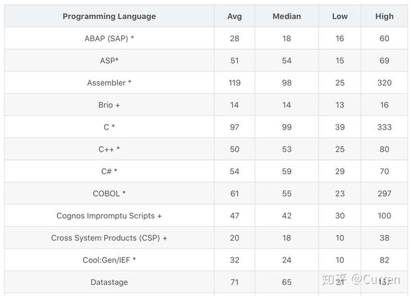Viewport: 411px width, 296px height.
Task: Click Cross System Products (CSP) cell
Action: coord(109,238)
